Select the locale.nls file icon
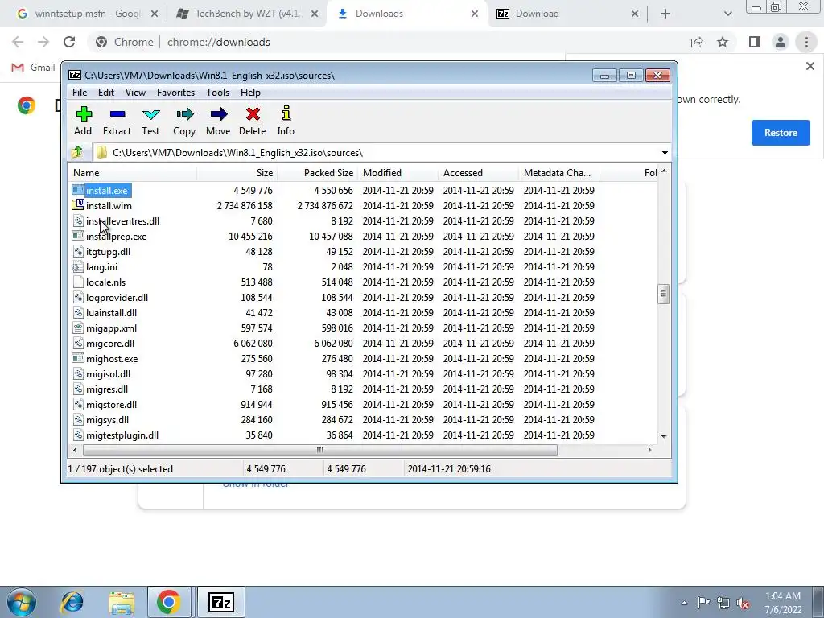824x618 pixels. click(78, 282)
